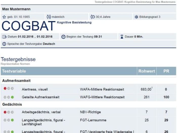This screenshot has width=177, height=133.
Task: Click Langzeitgedächtnis, figural - Lernfähigkeit label
Action: (43, 122)
